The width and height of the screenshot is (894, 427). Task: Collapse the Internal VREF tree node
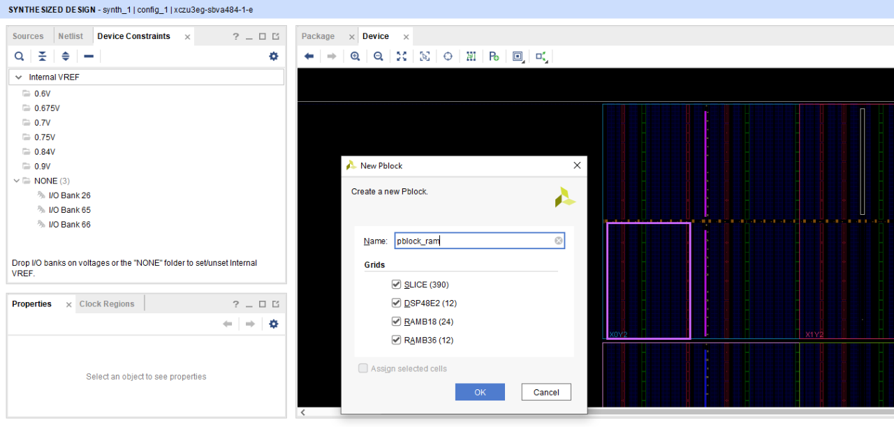pos(18,77)
